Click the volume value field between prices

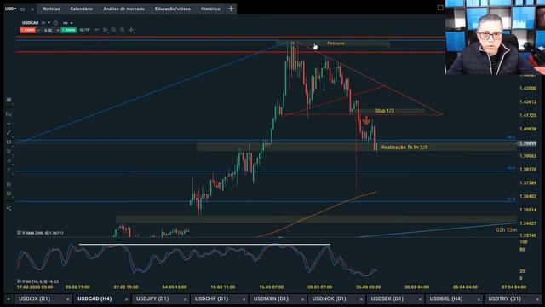[x=48, y=31]
